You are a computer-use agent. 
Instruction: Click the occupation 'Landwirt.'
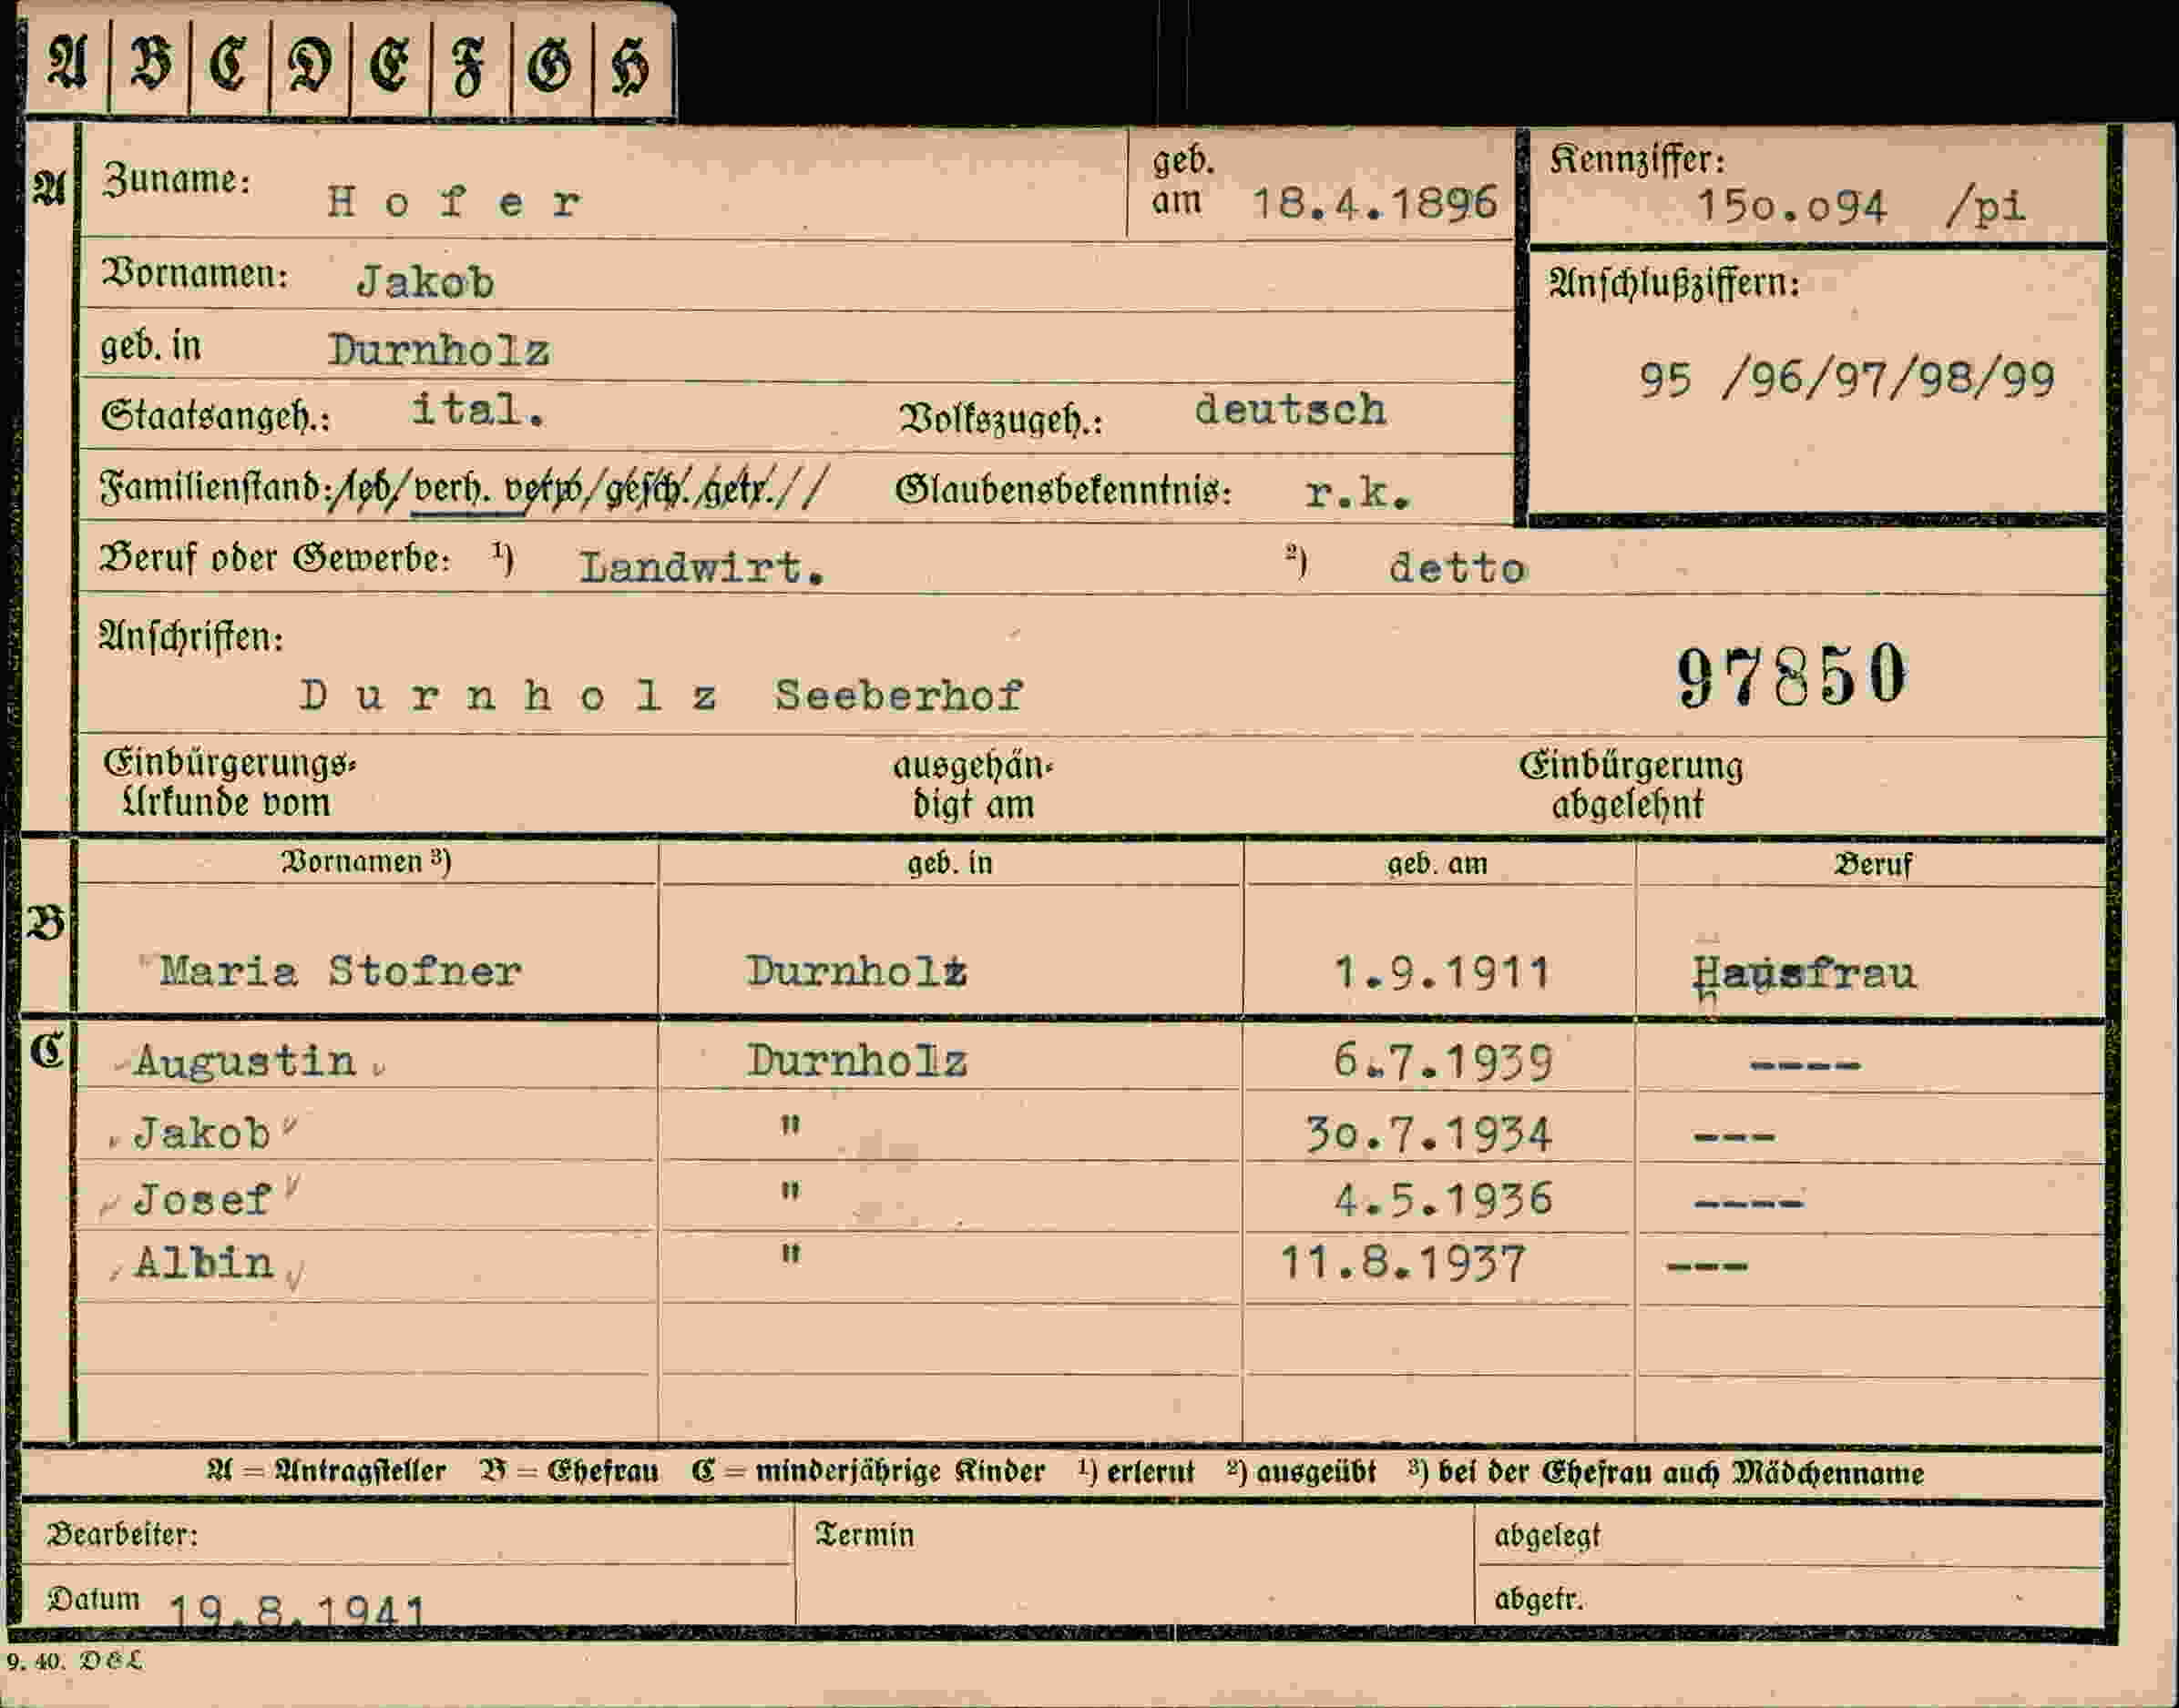point(702,568)
